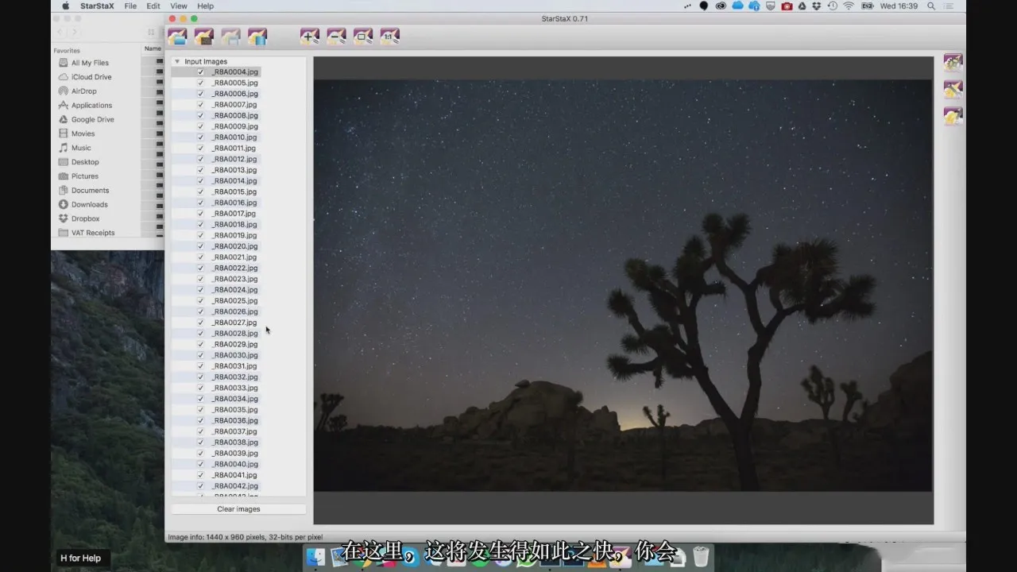Click the Wi-Fi status icon
The width and height of the screenshot is (1017, 572).
pos(849,6)
